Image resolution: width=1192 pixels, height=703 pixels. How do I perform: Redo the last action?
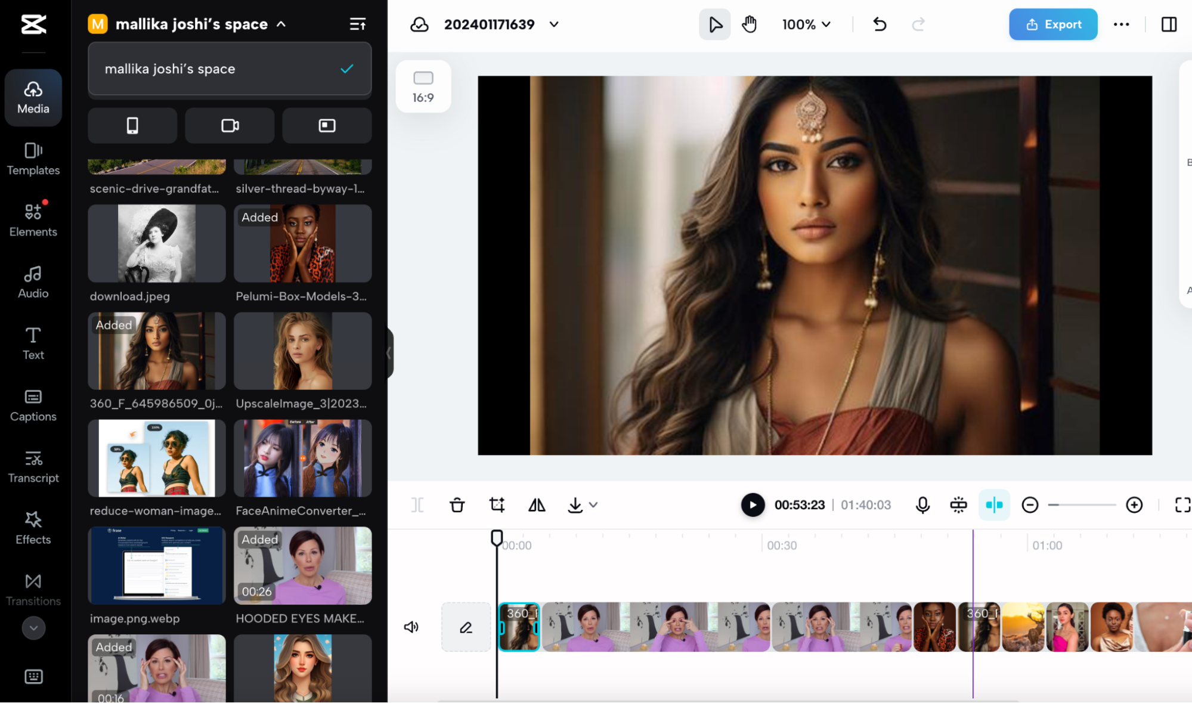pos(918,24)
